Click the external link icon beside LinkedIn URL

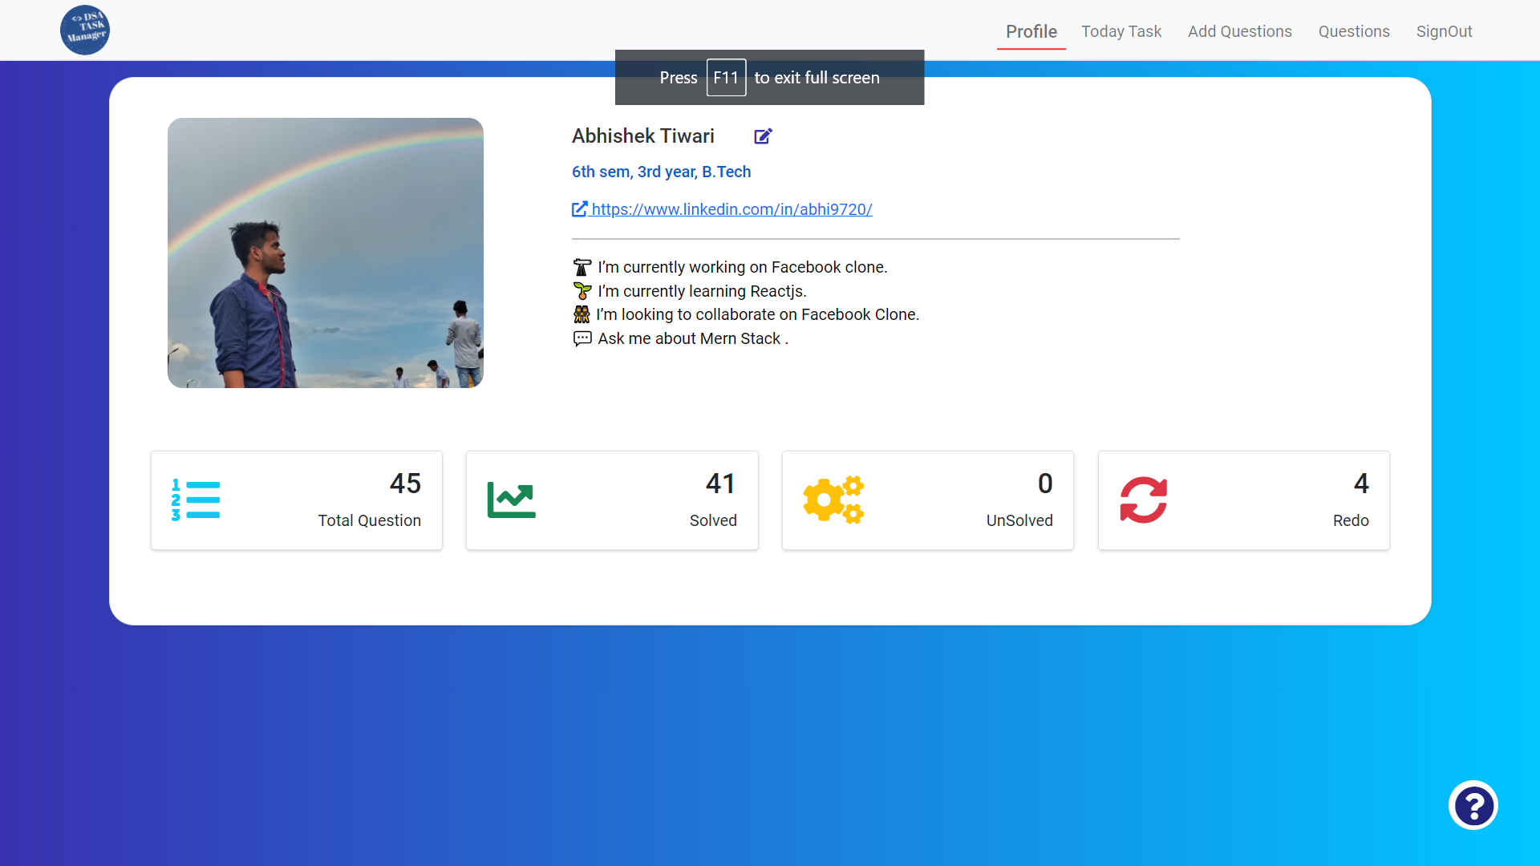[x=579, y=209]
